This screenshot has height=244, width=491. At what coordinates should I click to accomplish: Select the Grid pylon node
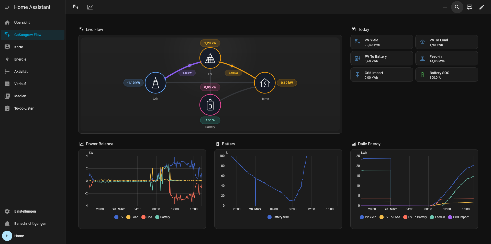click(x=155, y=83)
